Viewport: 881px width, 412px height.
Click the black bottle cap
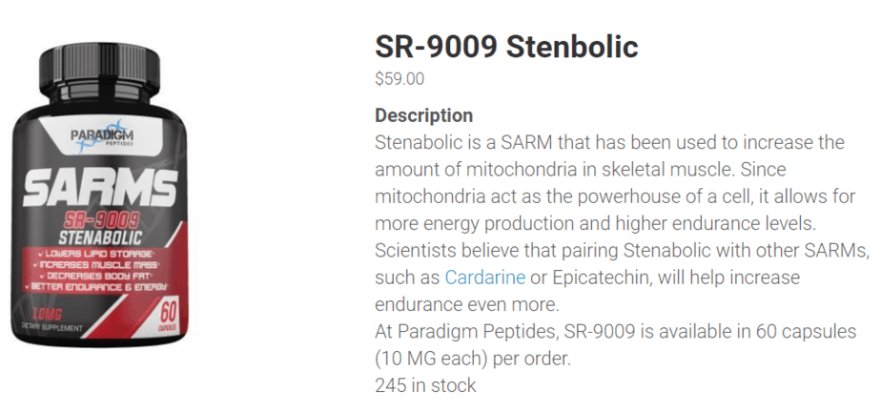pos(99,70)
